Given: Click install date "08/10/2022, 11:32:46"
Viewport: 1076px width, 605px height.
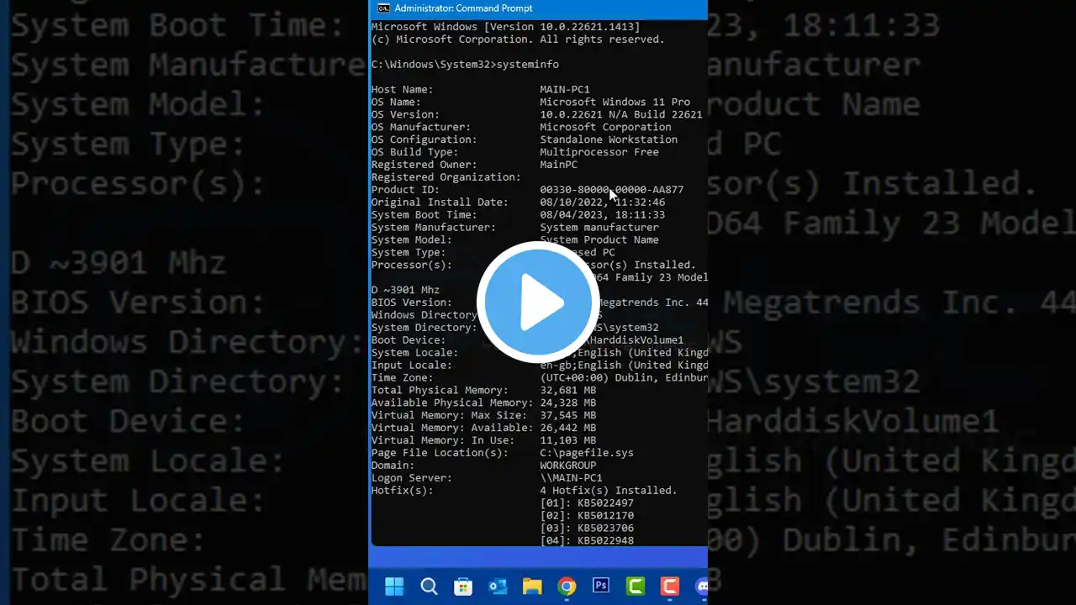Looking at the screenshot, I should click(x=603, y=203).
